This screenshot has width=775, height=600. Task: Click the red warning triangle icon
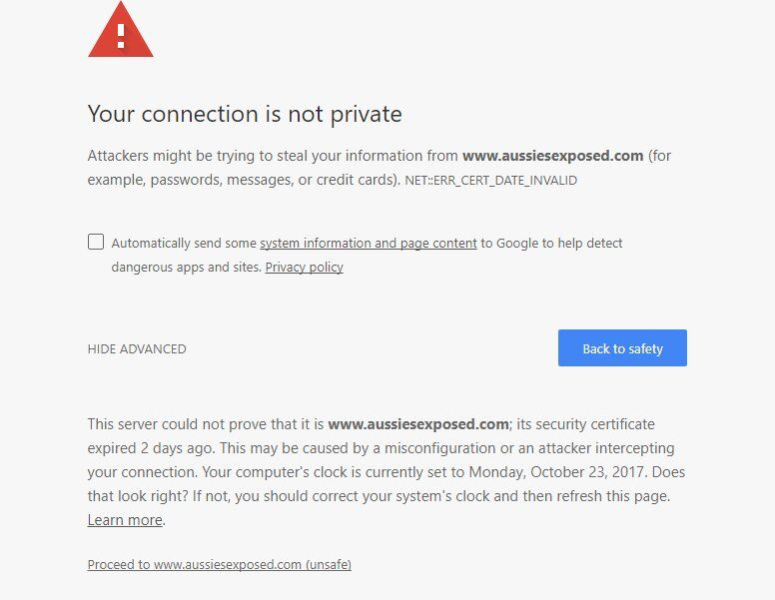pyautogui.click(x=121, y=32)
